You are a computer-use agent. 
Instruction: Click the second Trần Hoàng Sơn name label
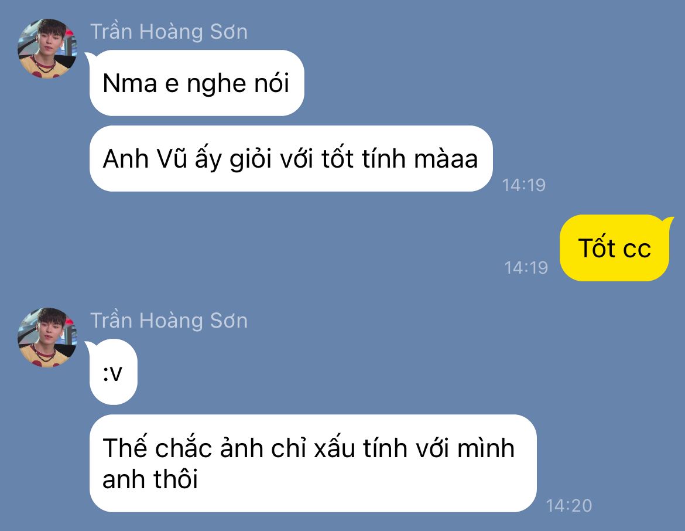169,321
